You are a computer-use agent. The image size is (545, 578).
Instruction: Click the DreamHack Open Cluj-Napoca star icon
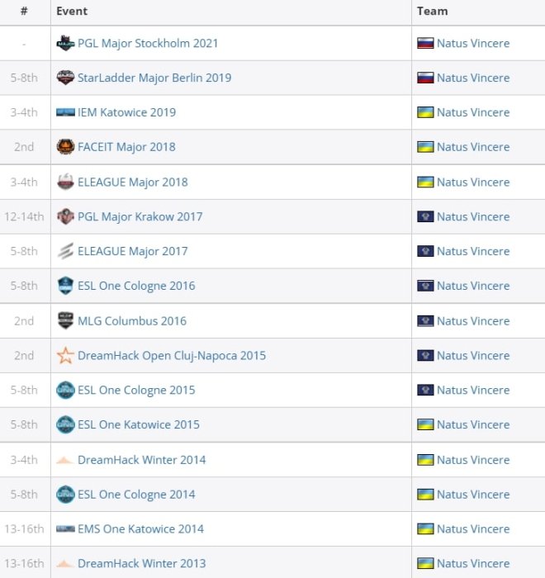point(65,356)
